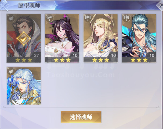Click the 选择魂师 button

coord(81,117)
